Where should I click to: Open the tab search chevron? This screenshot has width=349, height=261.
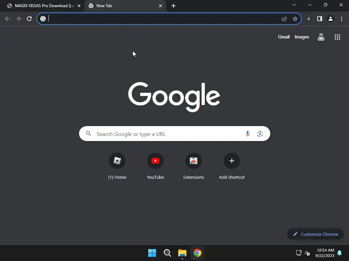pos(294,5)
